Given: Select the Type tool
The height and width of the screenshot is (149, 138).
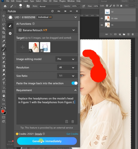Looking at the screenshot, I should [4, 83].
